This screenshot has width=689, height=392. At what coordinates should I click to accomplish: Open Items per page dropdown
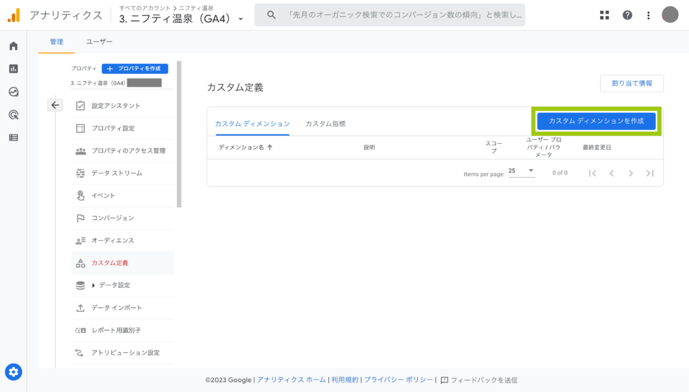click(521, 171)
